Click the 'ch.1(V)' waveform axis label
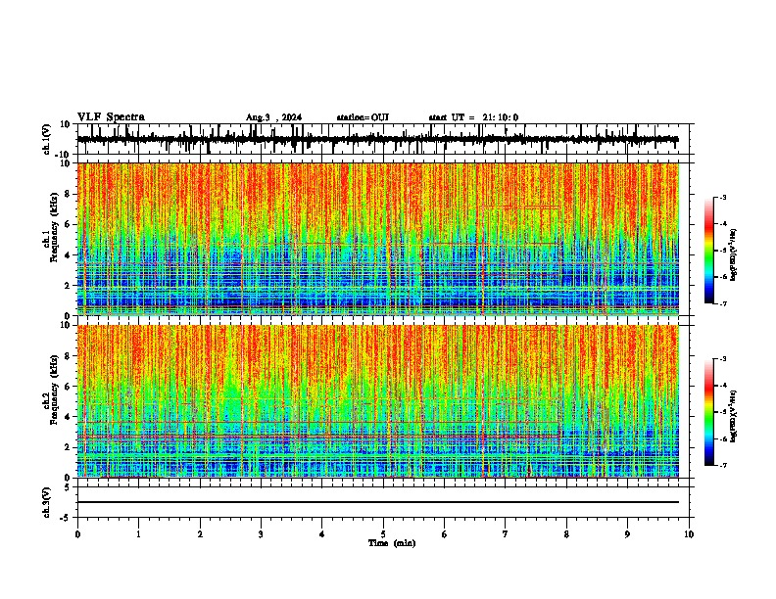The image size is (776, 599). pyautogui.click(x=47, y=139)
